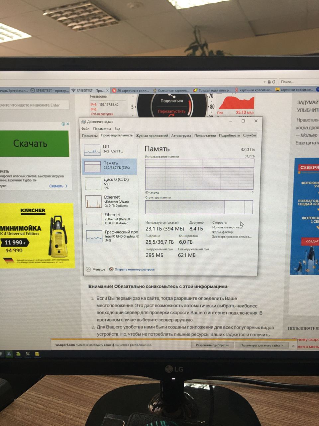
Task: Click the 8,4 ГБ available value
Action: 196,229
